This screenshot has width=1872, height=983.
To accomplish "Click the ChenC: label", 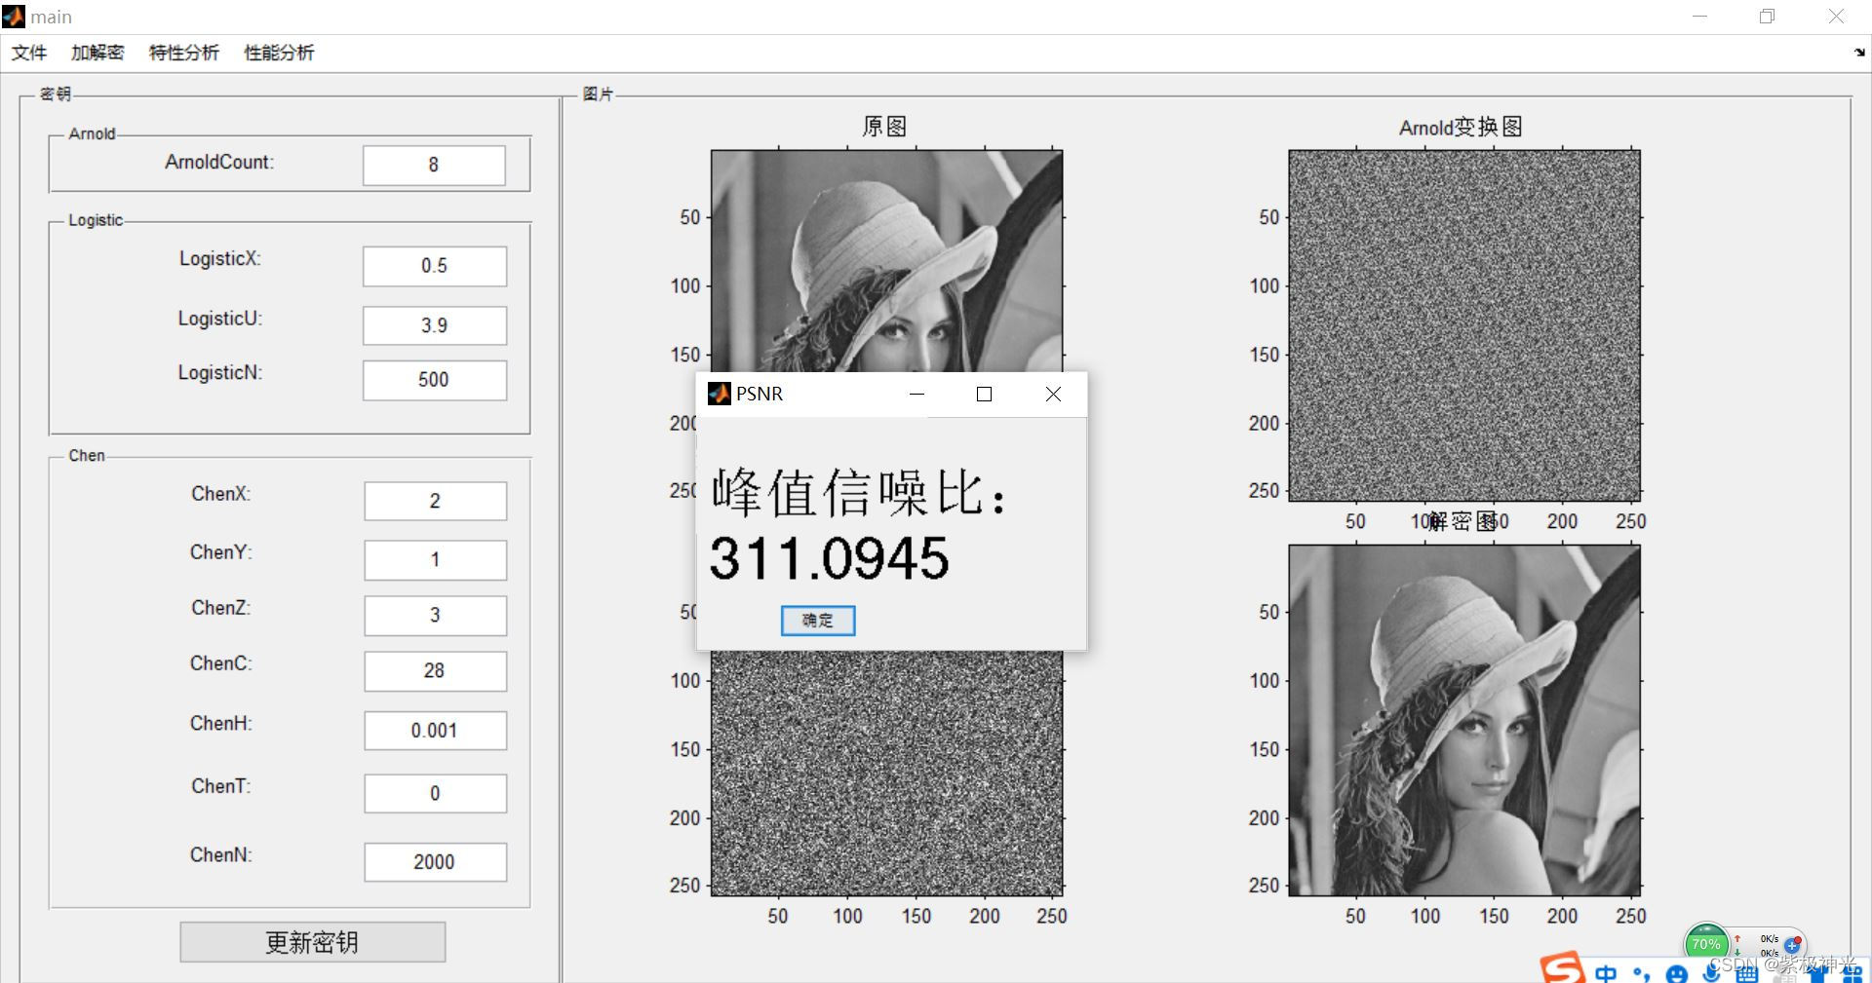I will click(x=221, y=663).
